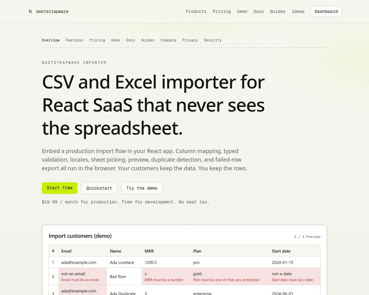Open Docs in the top navigation

[x=259, y=11]
